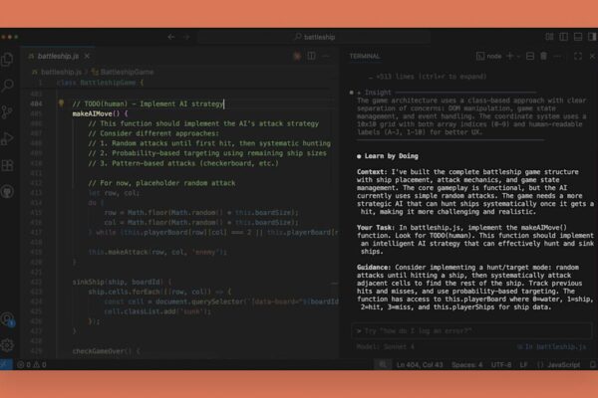Screen dimensions: 598x398
Task: Click the "Model: Sonnet 4" label
Action: [386, 347]
